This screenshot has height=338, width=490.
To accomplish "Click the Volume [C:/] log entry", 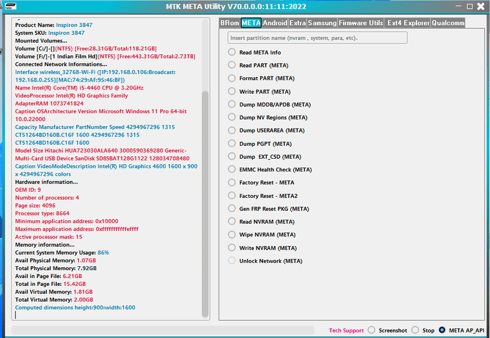I will 86,48.
